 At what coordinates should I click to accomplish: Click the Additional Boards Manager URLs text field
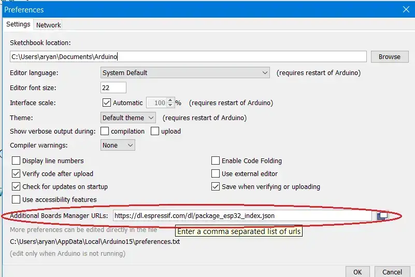point(242,215)
